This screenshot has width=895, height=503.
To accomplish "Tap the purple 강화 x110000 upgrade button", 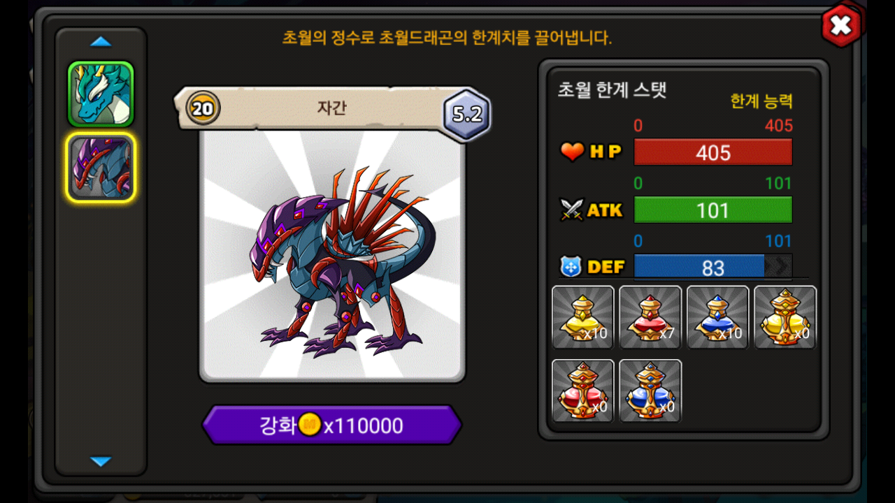I will click(332, 425).
